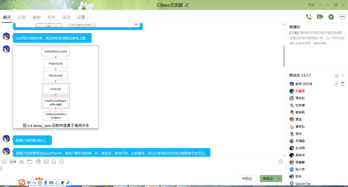Click the 关闭(C) button
This screenshot has height=187, width=348.
(x=247, y=179)
